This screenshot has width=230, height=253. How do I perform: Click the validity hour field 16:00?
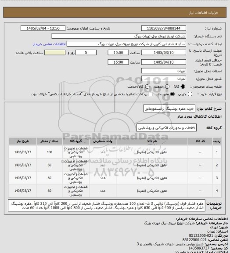[x=118, y=62]
